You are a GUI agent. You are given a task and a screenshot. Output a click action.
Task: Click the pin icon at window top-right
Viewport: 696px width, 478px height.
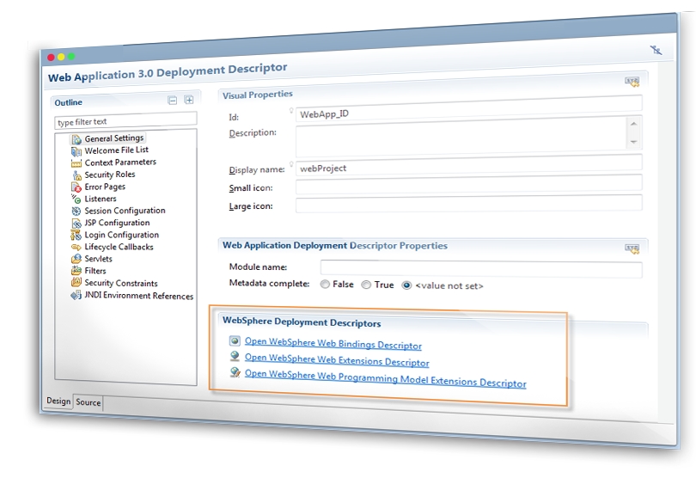coord(656,50)
